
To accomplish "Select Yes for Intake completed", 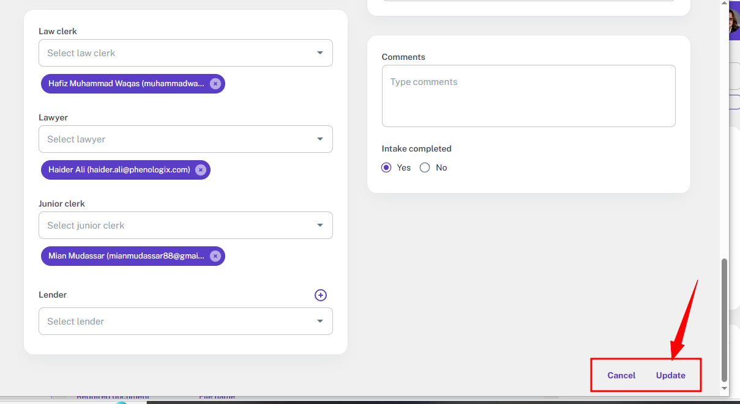I will 386,167.
